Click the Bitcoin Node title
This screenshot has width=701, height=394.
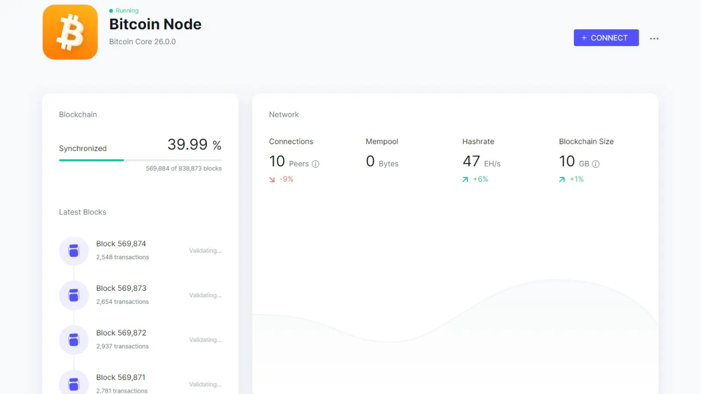pyautogui.click(x=155, y=24)
